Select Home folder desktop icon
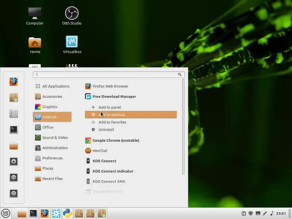The width and height of the screenshot is (292, 219). click(35, 45)
